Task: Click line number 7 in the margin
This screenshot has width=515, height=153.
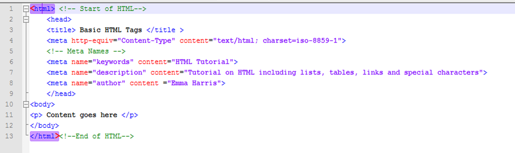Action: 11,72
